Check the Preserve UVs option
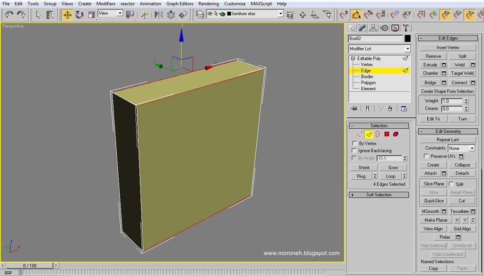This screenshot has width=484, height=276. click(x=426, y=156)
